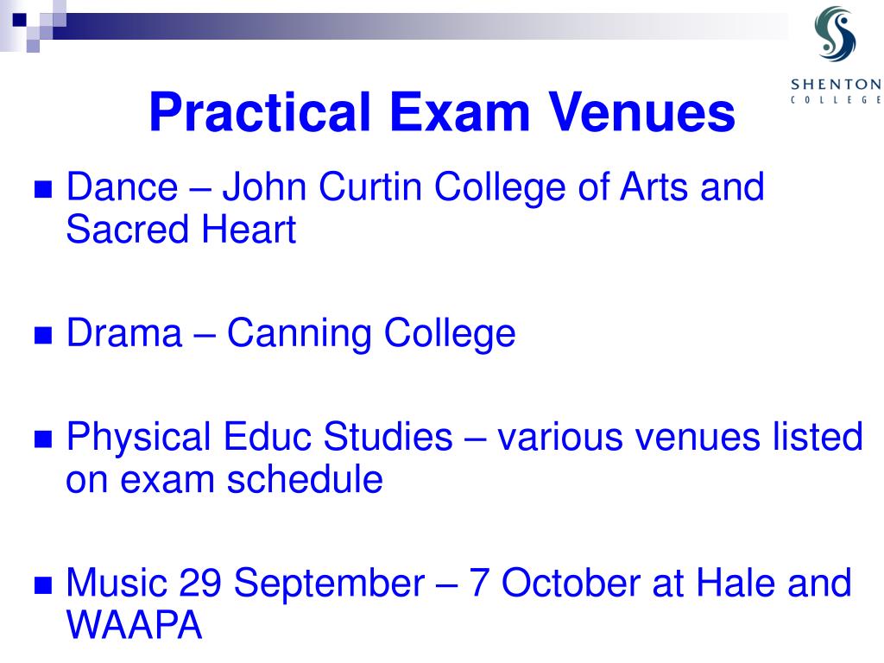Click the Physical Educ Studies text
The image size is (884, 663).
pyautogui.click(x=259, y=437)
